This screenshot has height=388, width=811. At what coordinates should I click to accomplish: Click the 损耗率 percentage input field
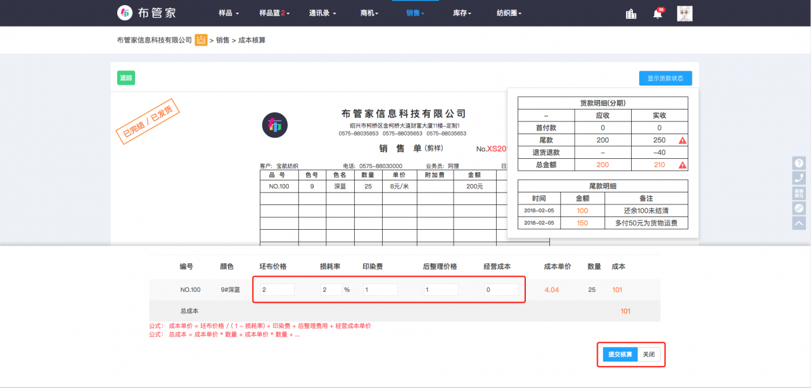331,290
